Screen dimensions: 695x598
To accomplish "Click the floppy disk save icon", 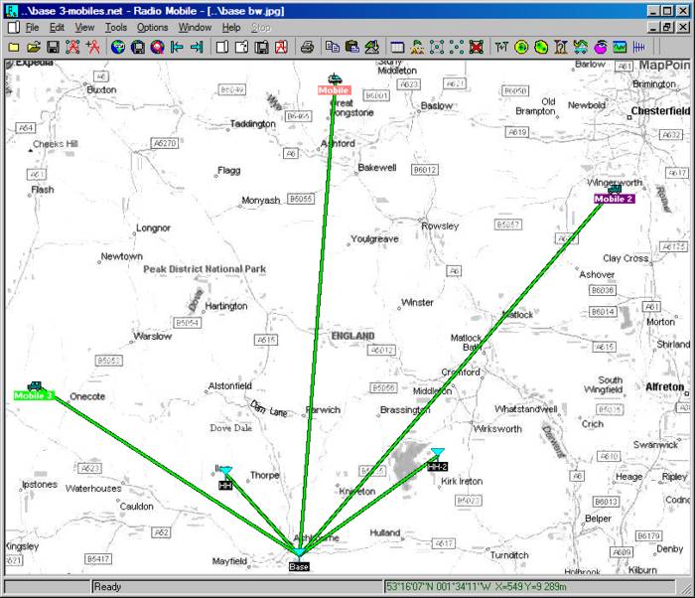I will click(52, 47).
